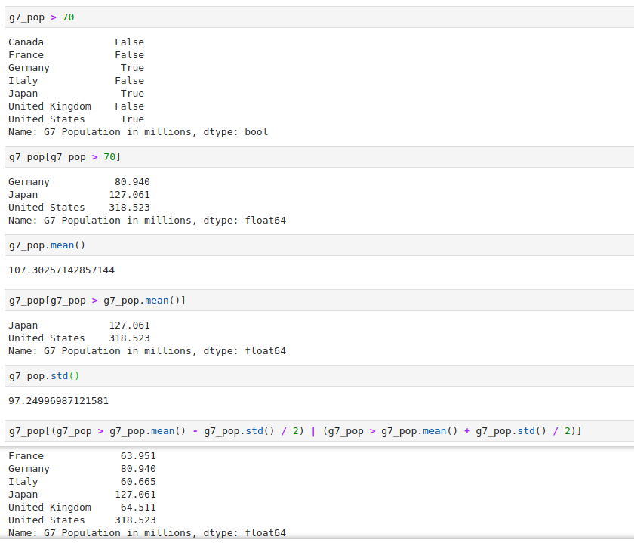This screenshot has width=634, height=543.
Task: Select the g7_pop.mean() code cell
Action: pyautogui.click(x=45, y=245)
